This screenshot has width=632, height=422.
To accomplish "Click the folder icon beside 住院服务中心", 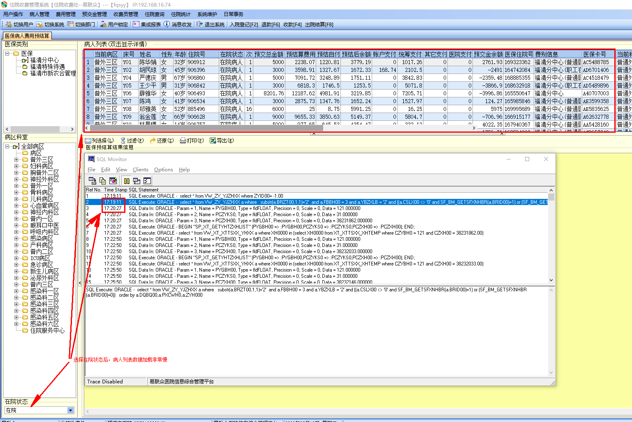I will click(25, 330).
